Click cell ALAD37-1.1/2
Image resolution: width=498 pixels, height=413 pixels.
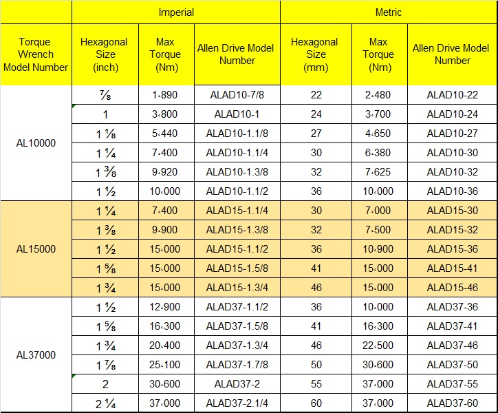tap(237, 307)
